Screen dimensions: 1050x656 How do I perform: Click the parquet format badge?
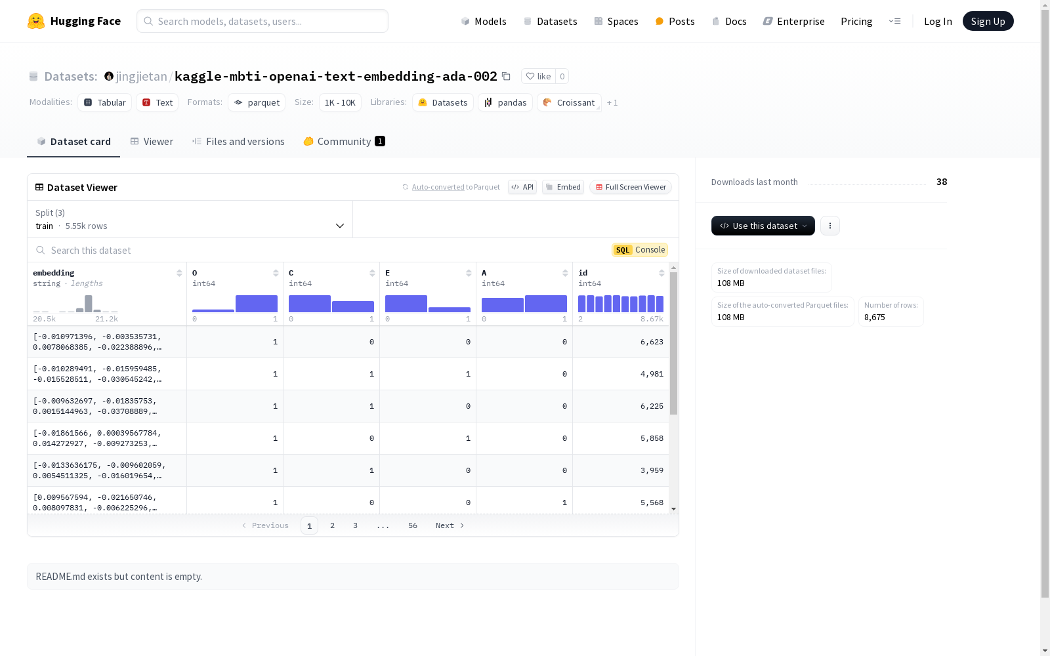coord(256,102)
